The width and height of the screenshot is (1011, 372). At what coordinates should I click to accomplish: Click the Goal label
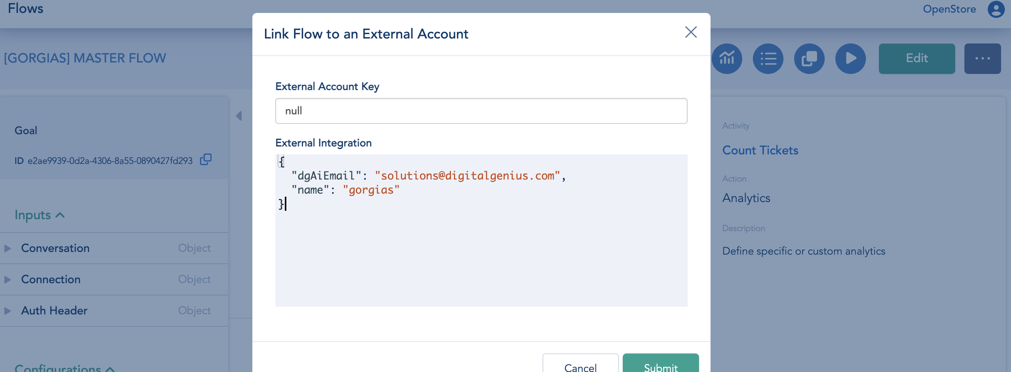click(x=26, y=130)
